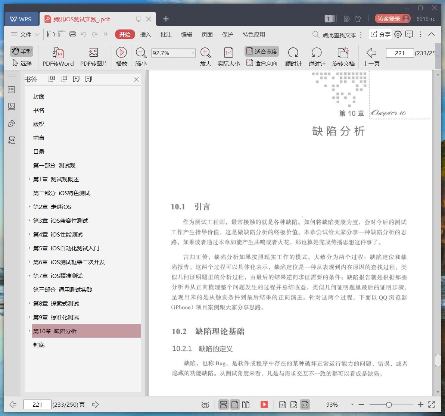Toggle eye protection mode icon

click(x=205, y=405)
